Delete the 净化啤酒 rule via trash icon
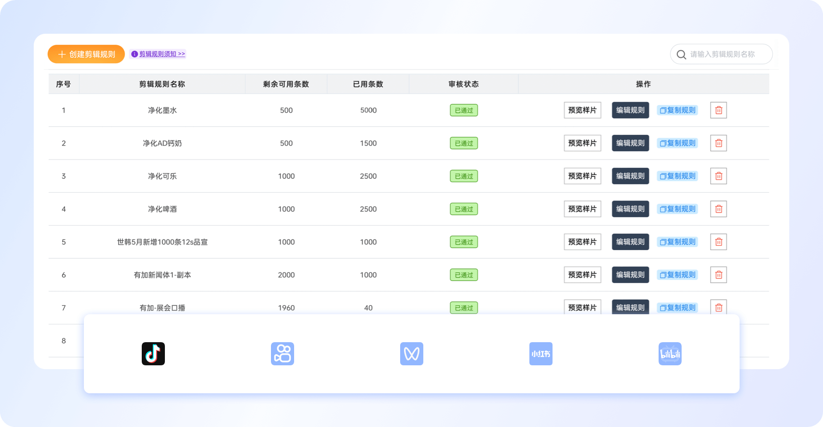Image resolution: width=823 pixels, height=427 pixels. click(x=718, y=209)
